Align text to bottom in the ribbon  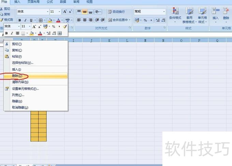[x=90, y=12]
